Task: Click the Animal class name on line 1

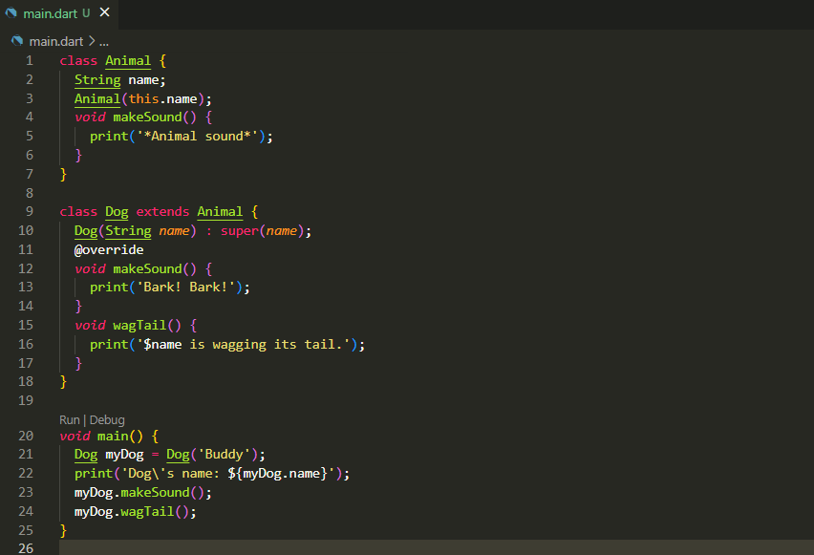Action: 127,59
